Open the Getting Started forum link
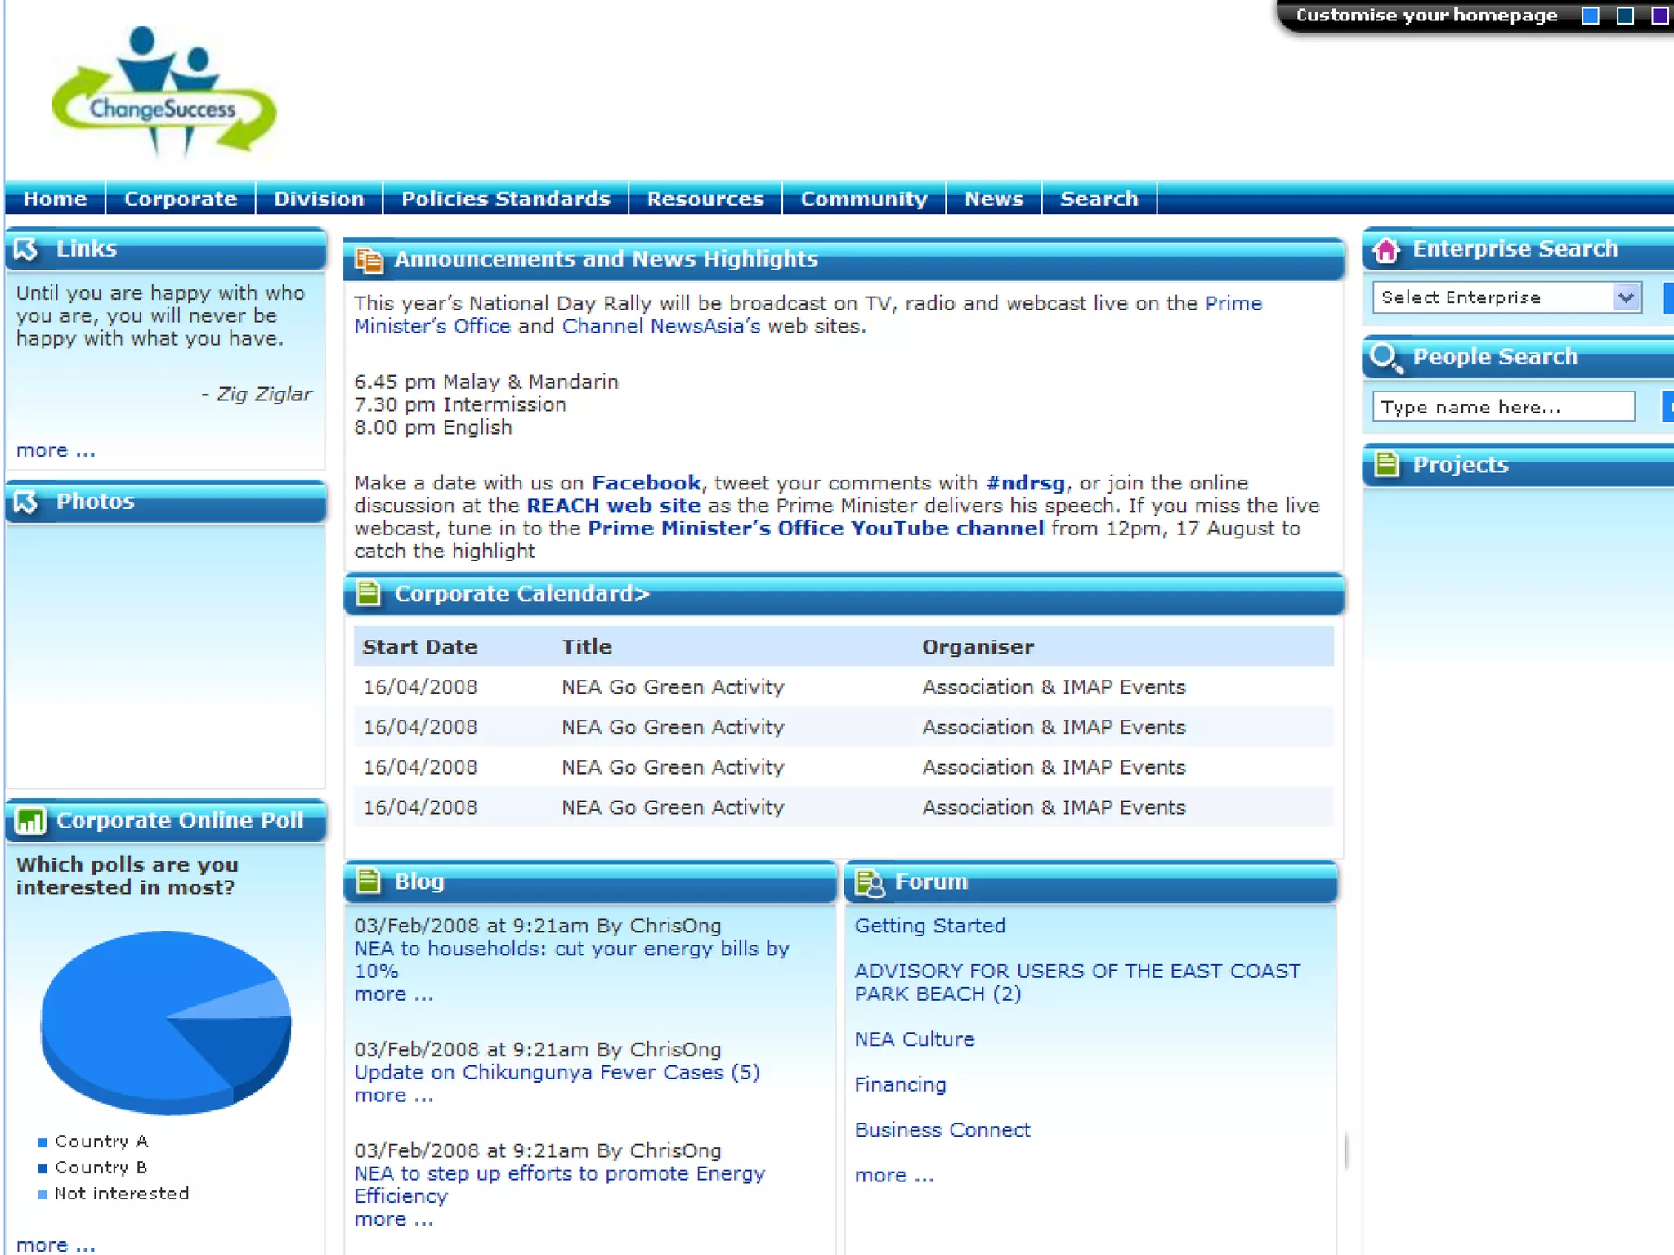The width and height of the screenshot is (1674, 1255). click(x=929, y=926)
